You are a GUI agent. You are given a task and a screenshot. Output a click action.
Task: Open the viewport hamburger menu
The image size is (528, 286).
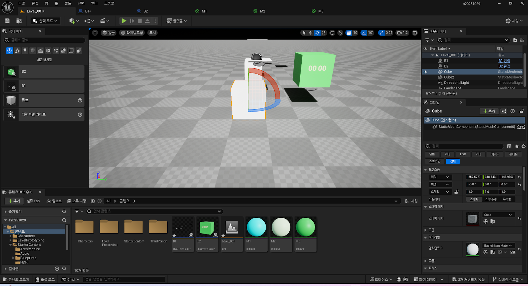point(95,33)
